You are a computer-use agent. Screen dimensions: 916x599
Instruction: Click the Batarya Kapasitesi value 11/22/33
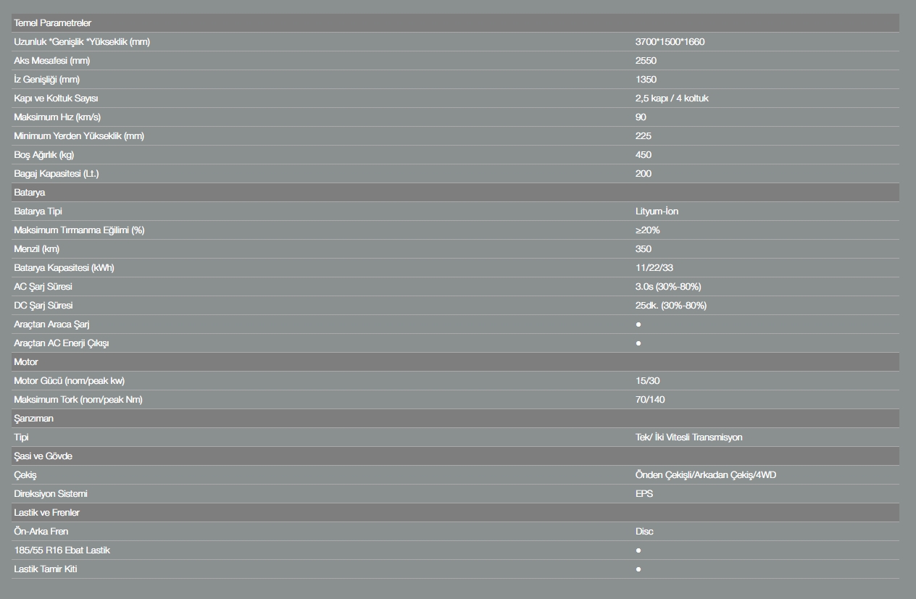[654, 268]
